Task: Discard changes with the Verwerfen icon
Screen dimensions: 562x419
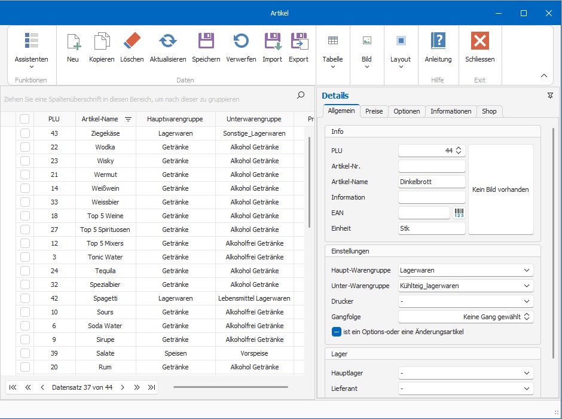Action: coord(242,42)
